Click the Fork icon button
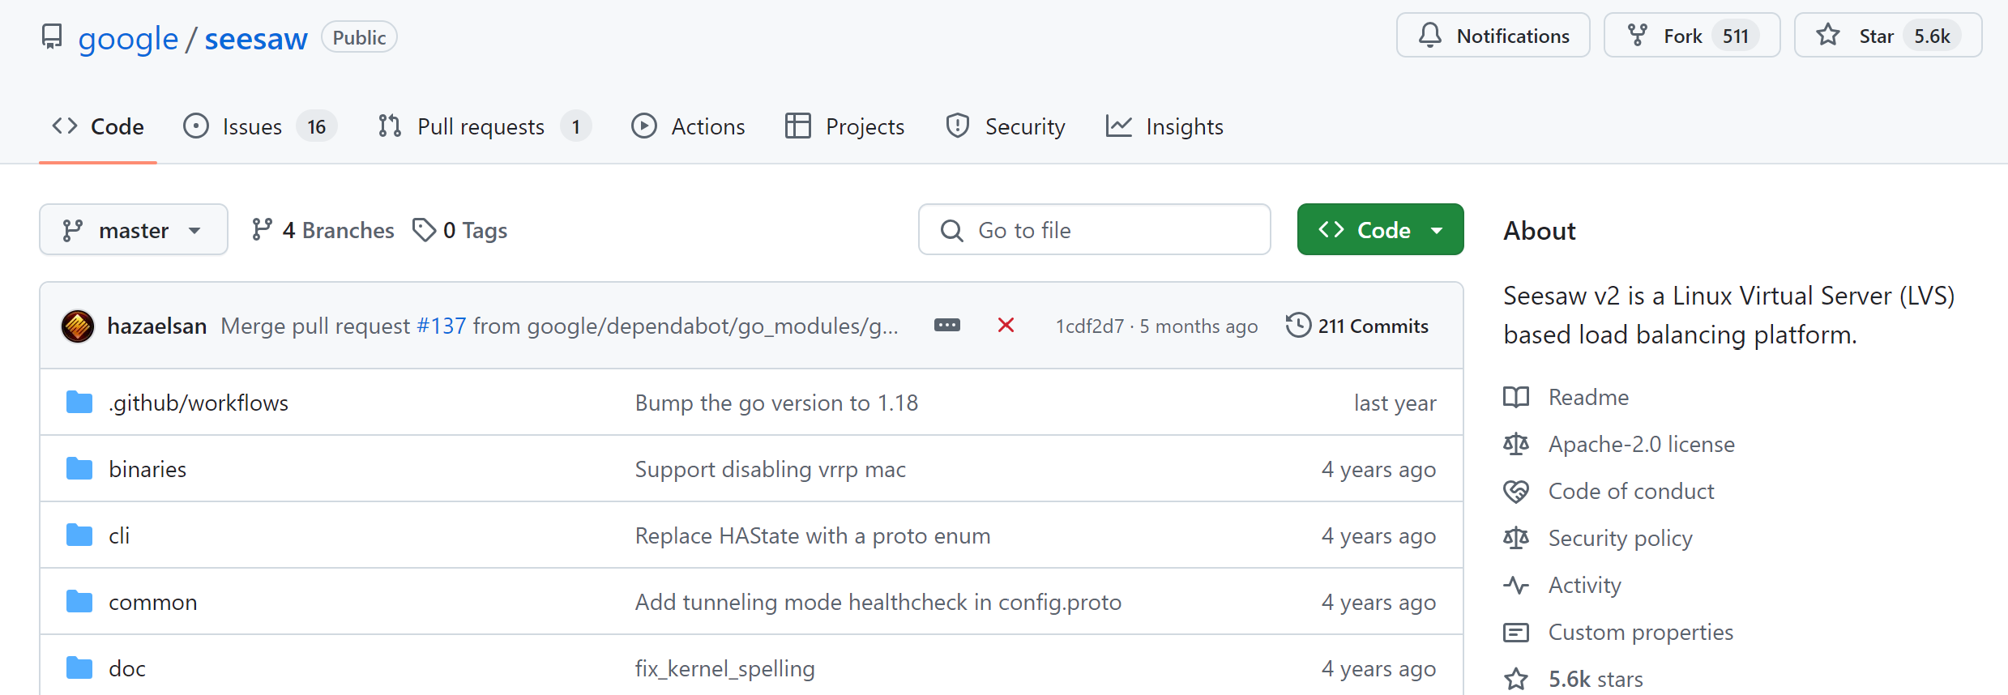This screenshot has height=695, width=2008. pyautogui.click(x=1638, y=36)
